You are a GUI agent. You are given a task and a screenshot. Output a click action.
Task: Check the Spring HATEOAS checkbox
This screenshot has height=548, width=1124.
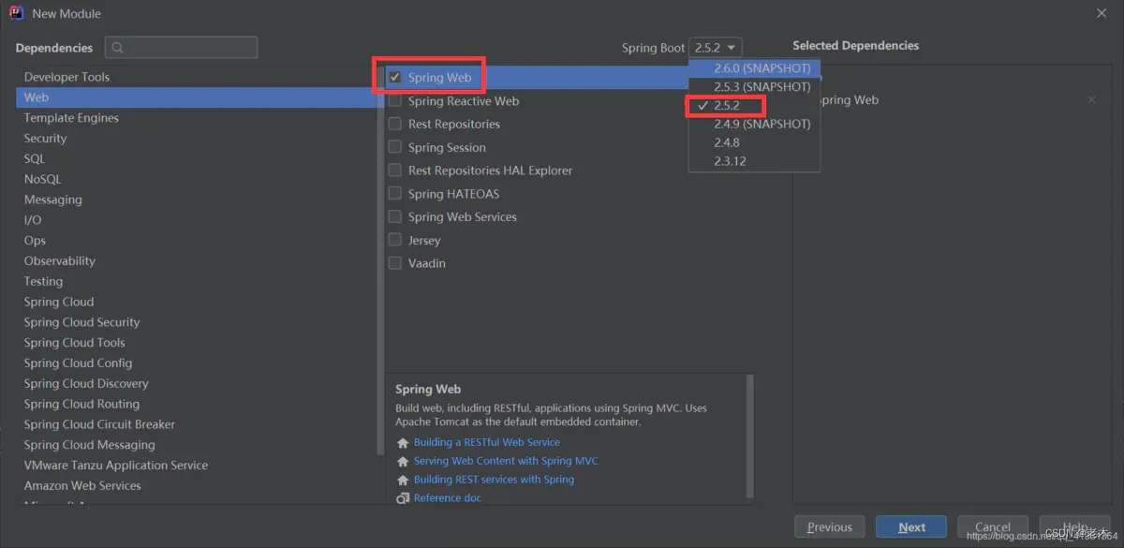click(x=395, y=194)
